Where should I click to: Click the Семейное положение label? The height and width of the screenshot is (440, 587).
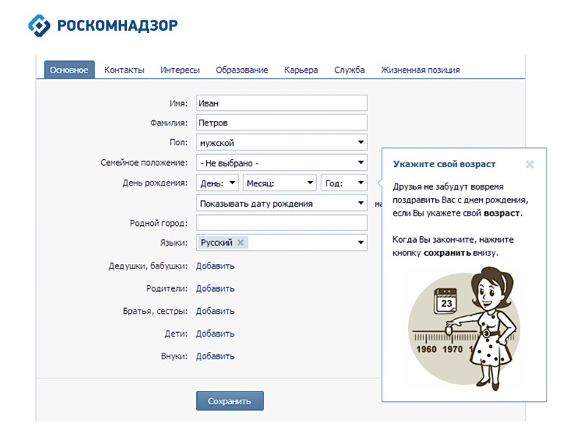coord(144,163)
